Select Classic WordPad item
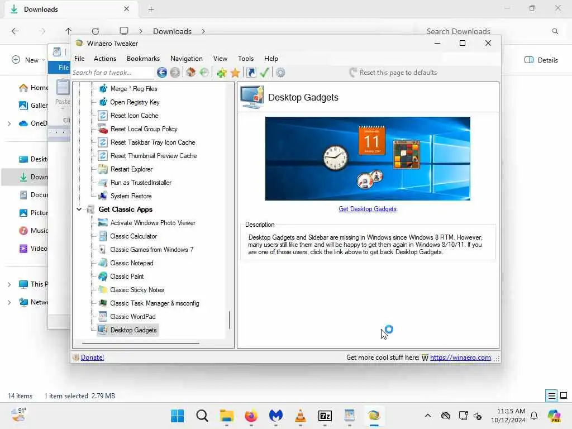 [x=133, y=317]
